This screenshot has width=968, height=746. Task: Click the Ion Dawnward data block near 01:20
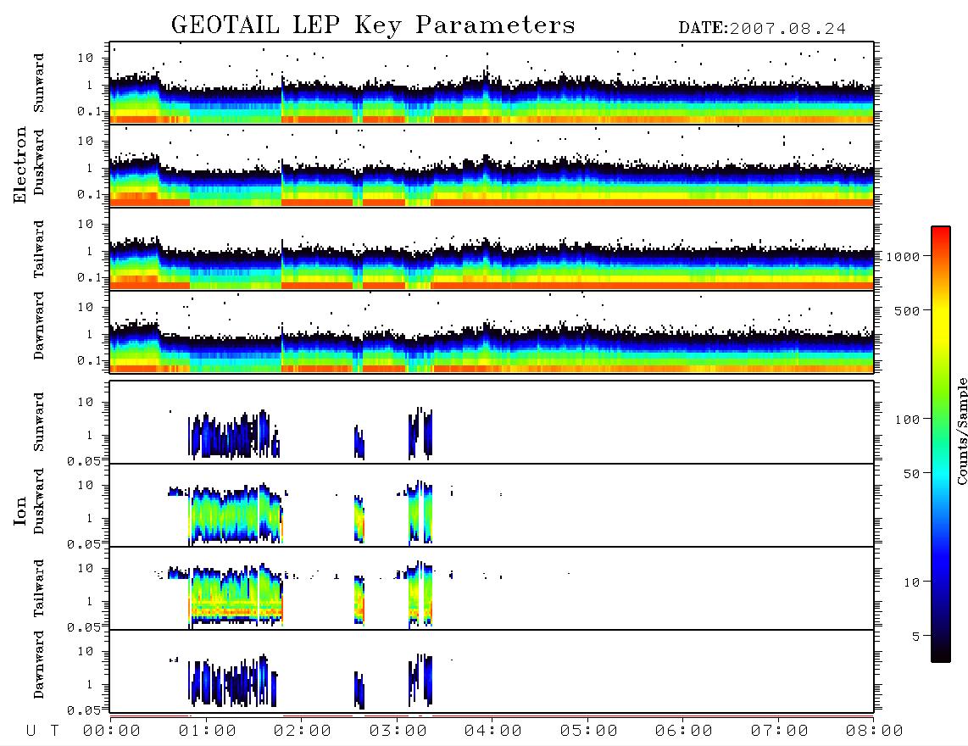pyautogui.click(x=233, y=681)
